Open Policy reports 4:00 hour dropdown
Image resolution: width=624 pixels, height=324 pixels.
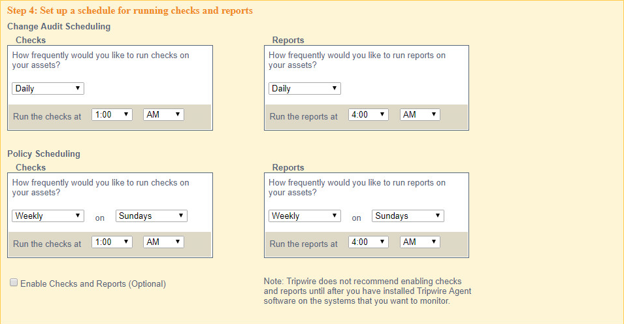[x=368, y=242]
